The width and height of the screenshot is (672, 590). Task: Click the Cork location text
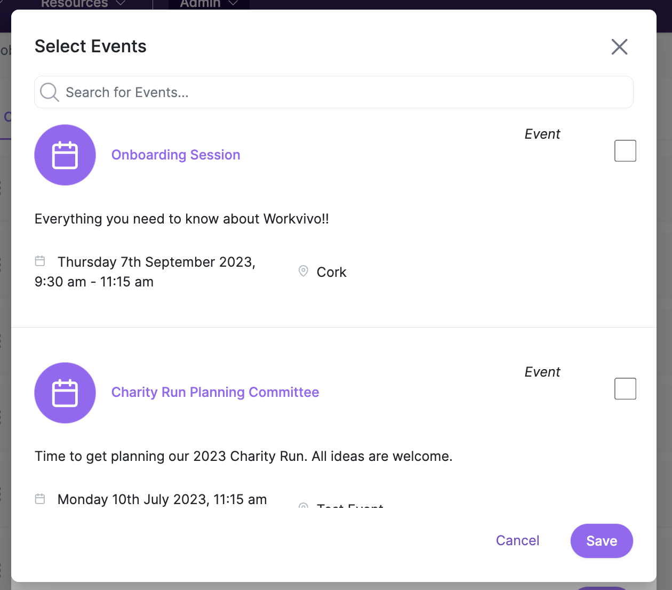click(332, 272)
